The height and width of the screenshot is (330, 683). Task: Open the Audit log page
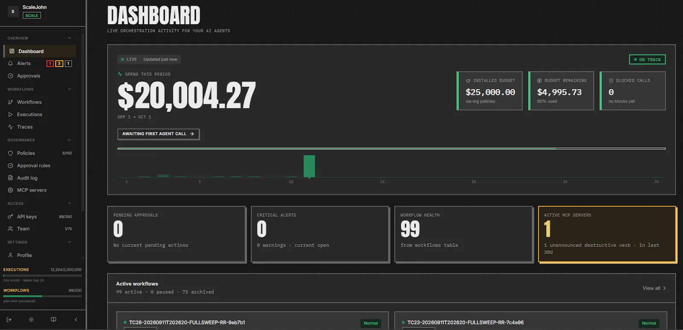[40, 178]
